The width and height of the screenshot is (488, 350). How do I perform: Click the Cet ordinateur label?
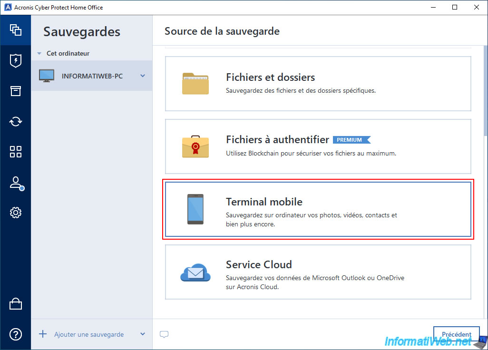(68, 54)
